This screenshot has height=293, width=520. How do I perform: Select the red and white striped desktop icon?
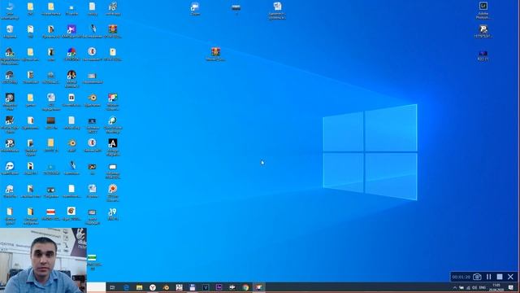coord(50,214)
